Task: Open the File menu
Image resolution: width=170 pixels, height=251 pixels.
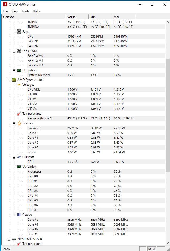Action: click(5, 11)
